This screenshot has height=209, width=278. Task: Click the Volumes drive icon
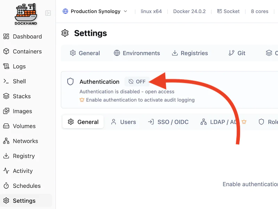click(x=6, y=126)
